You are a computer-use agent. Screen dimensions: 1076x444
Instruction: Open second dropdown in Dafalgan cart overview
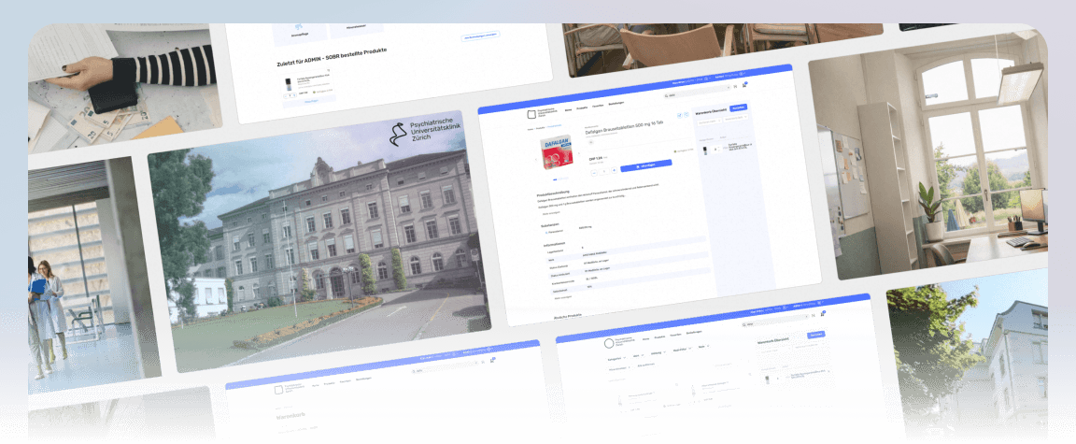(x=736, y=118)
